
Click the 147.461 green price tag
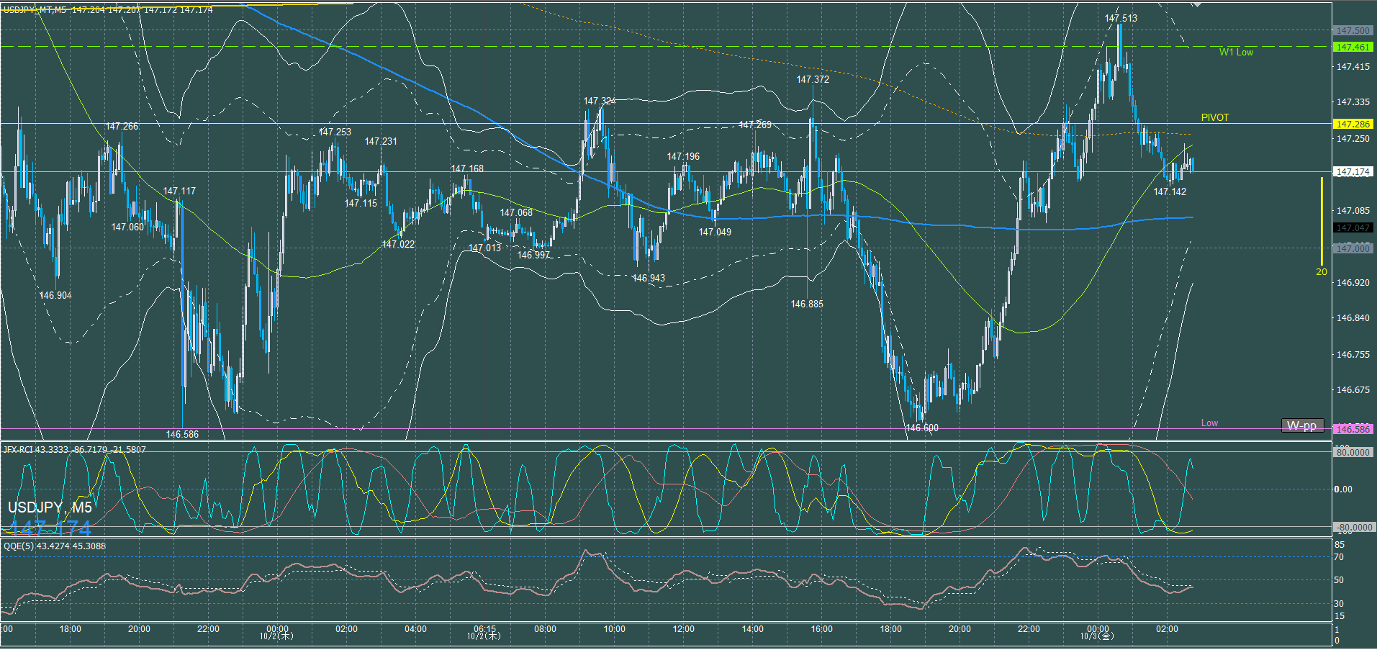coord(1353,48)
